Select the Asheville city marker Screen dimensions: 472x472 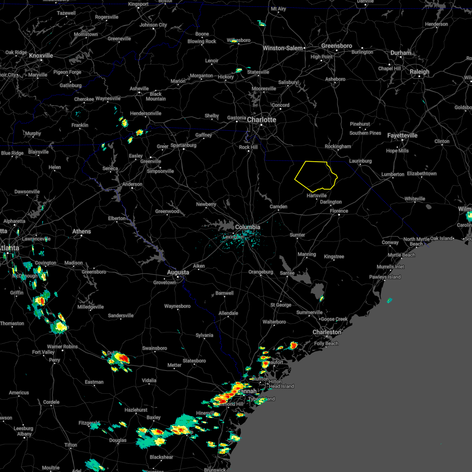(139, 93)
